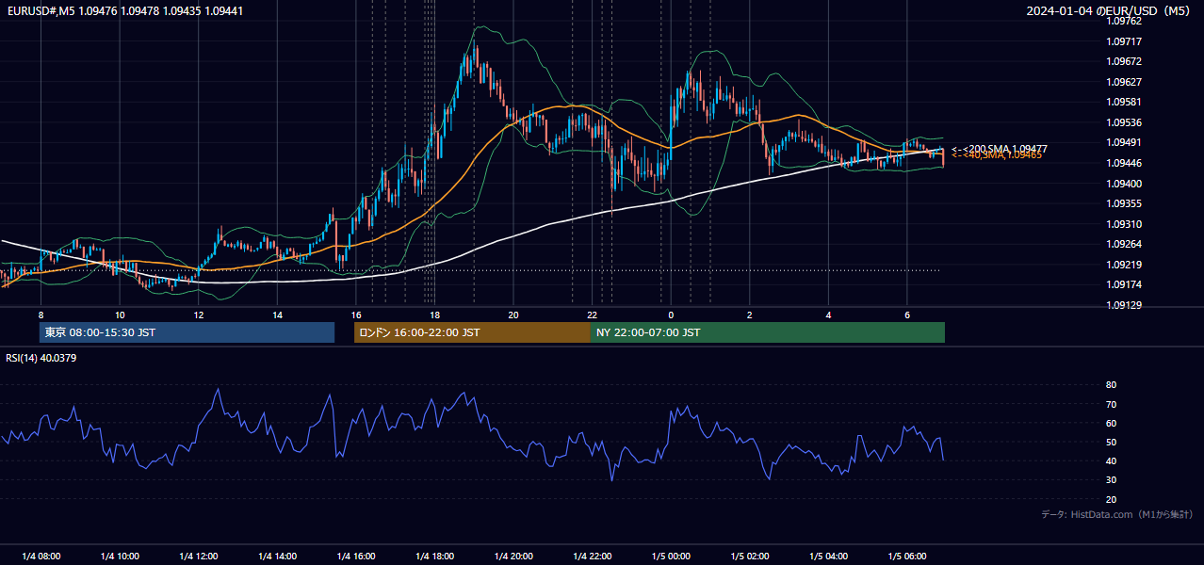The image size is (1204, 565).
Task: Click the 1/4 22:00 bottom time label
Action: [x=593, y=557]
